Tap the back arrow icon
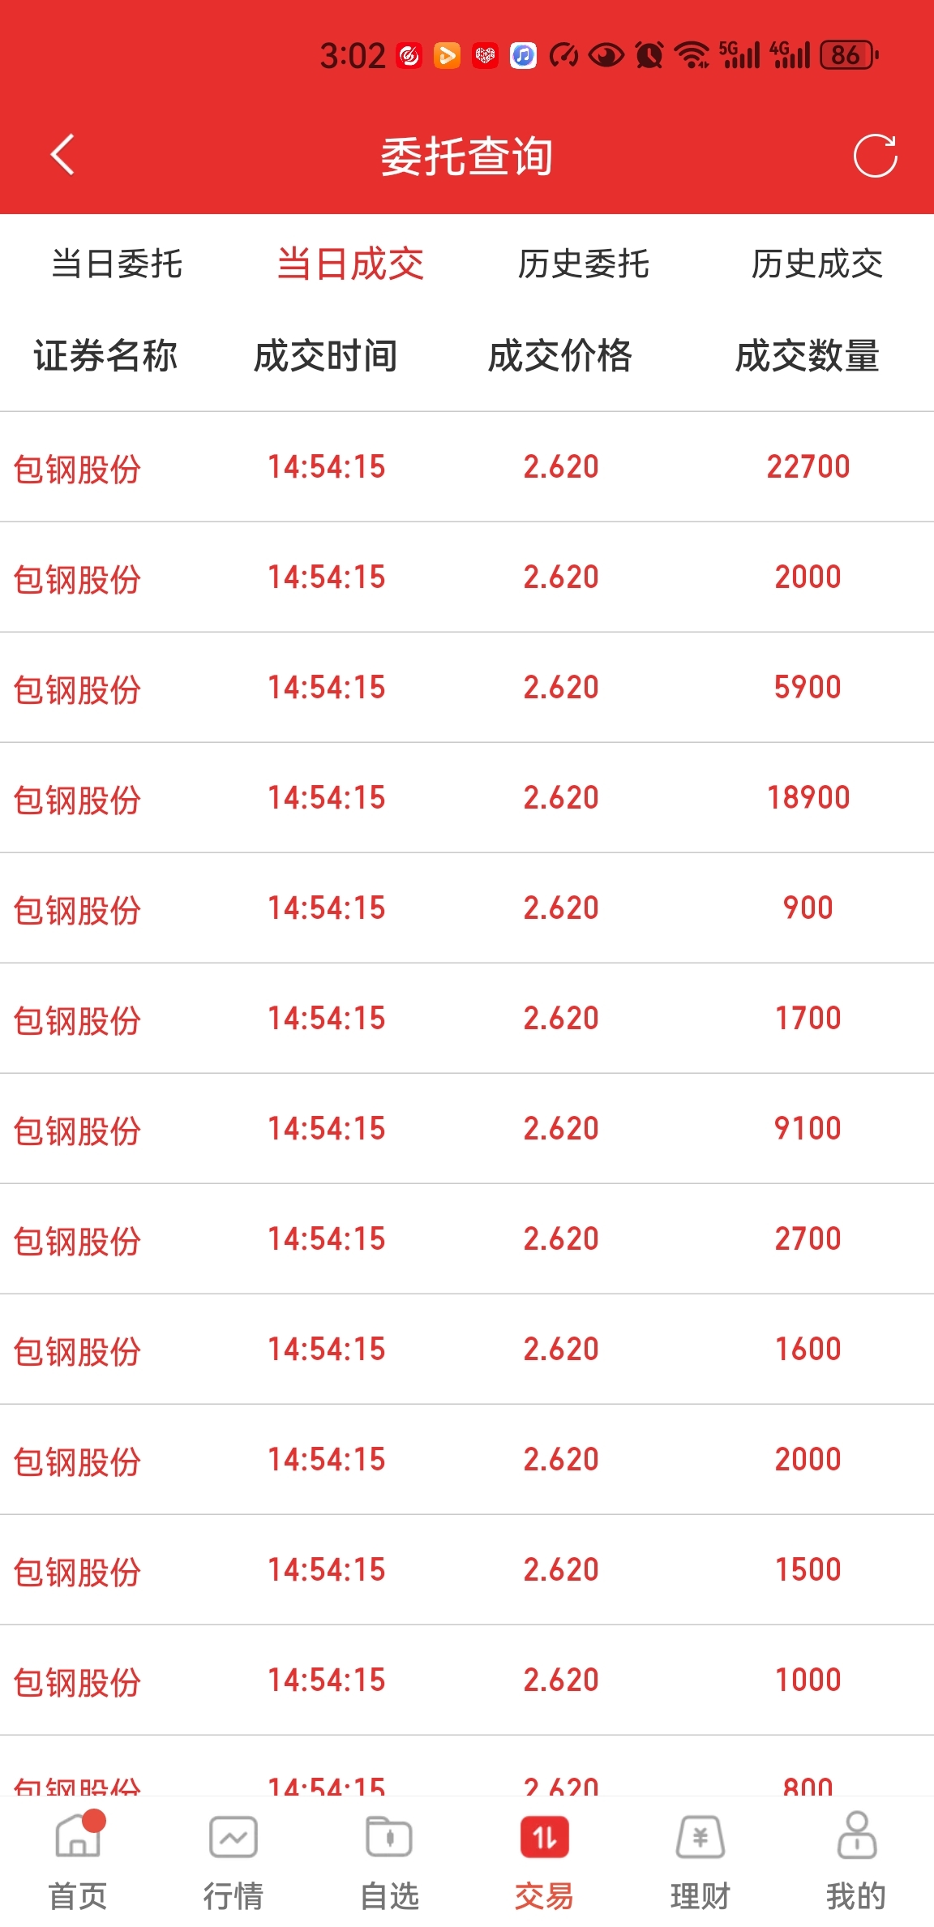The height and width of the screenshot is (1927, 934). [x=62, y=154]
